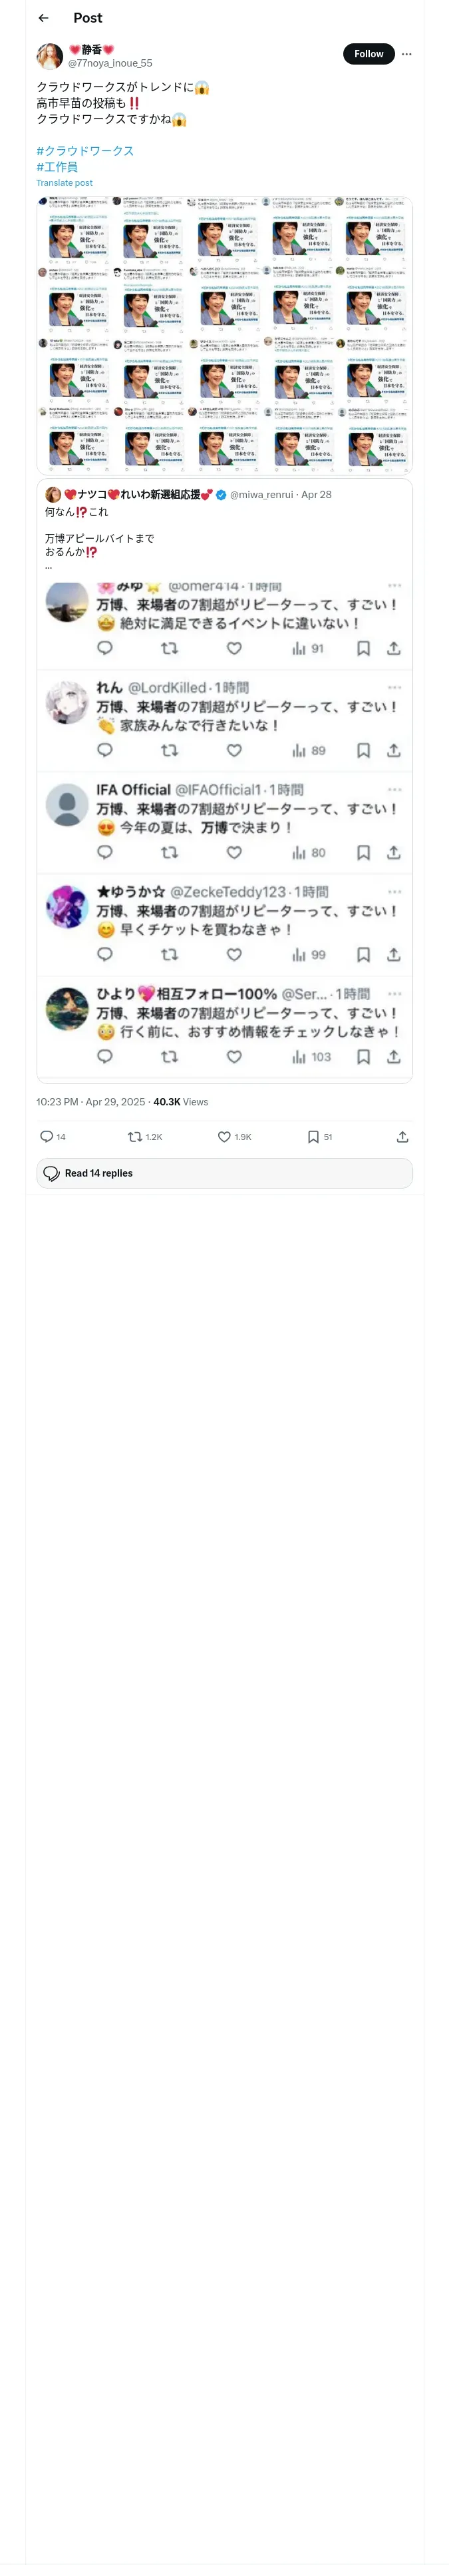
Task: Click the @77noya_inoue_55 handle
Action: coord(110,63)
